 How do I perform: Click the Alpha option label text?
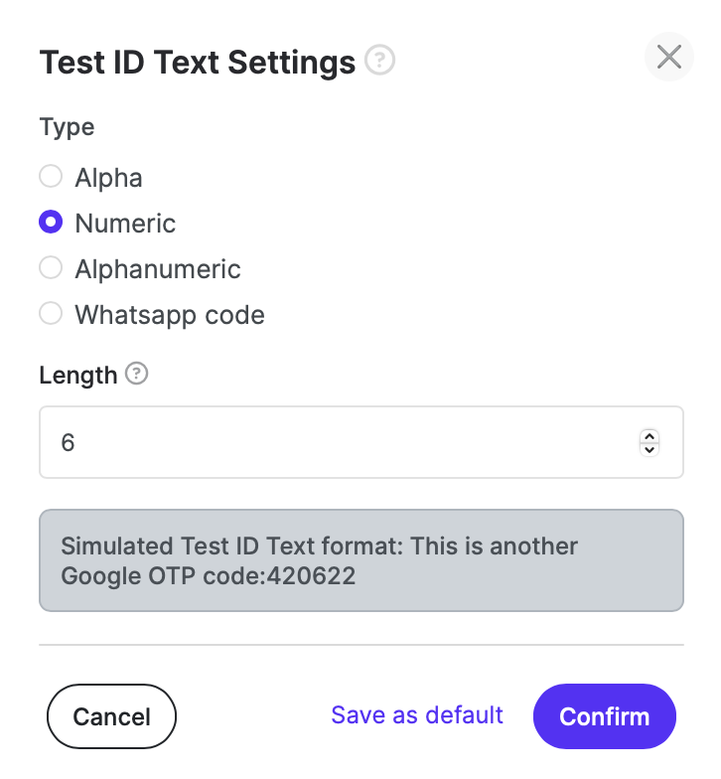point(109,178)
